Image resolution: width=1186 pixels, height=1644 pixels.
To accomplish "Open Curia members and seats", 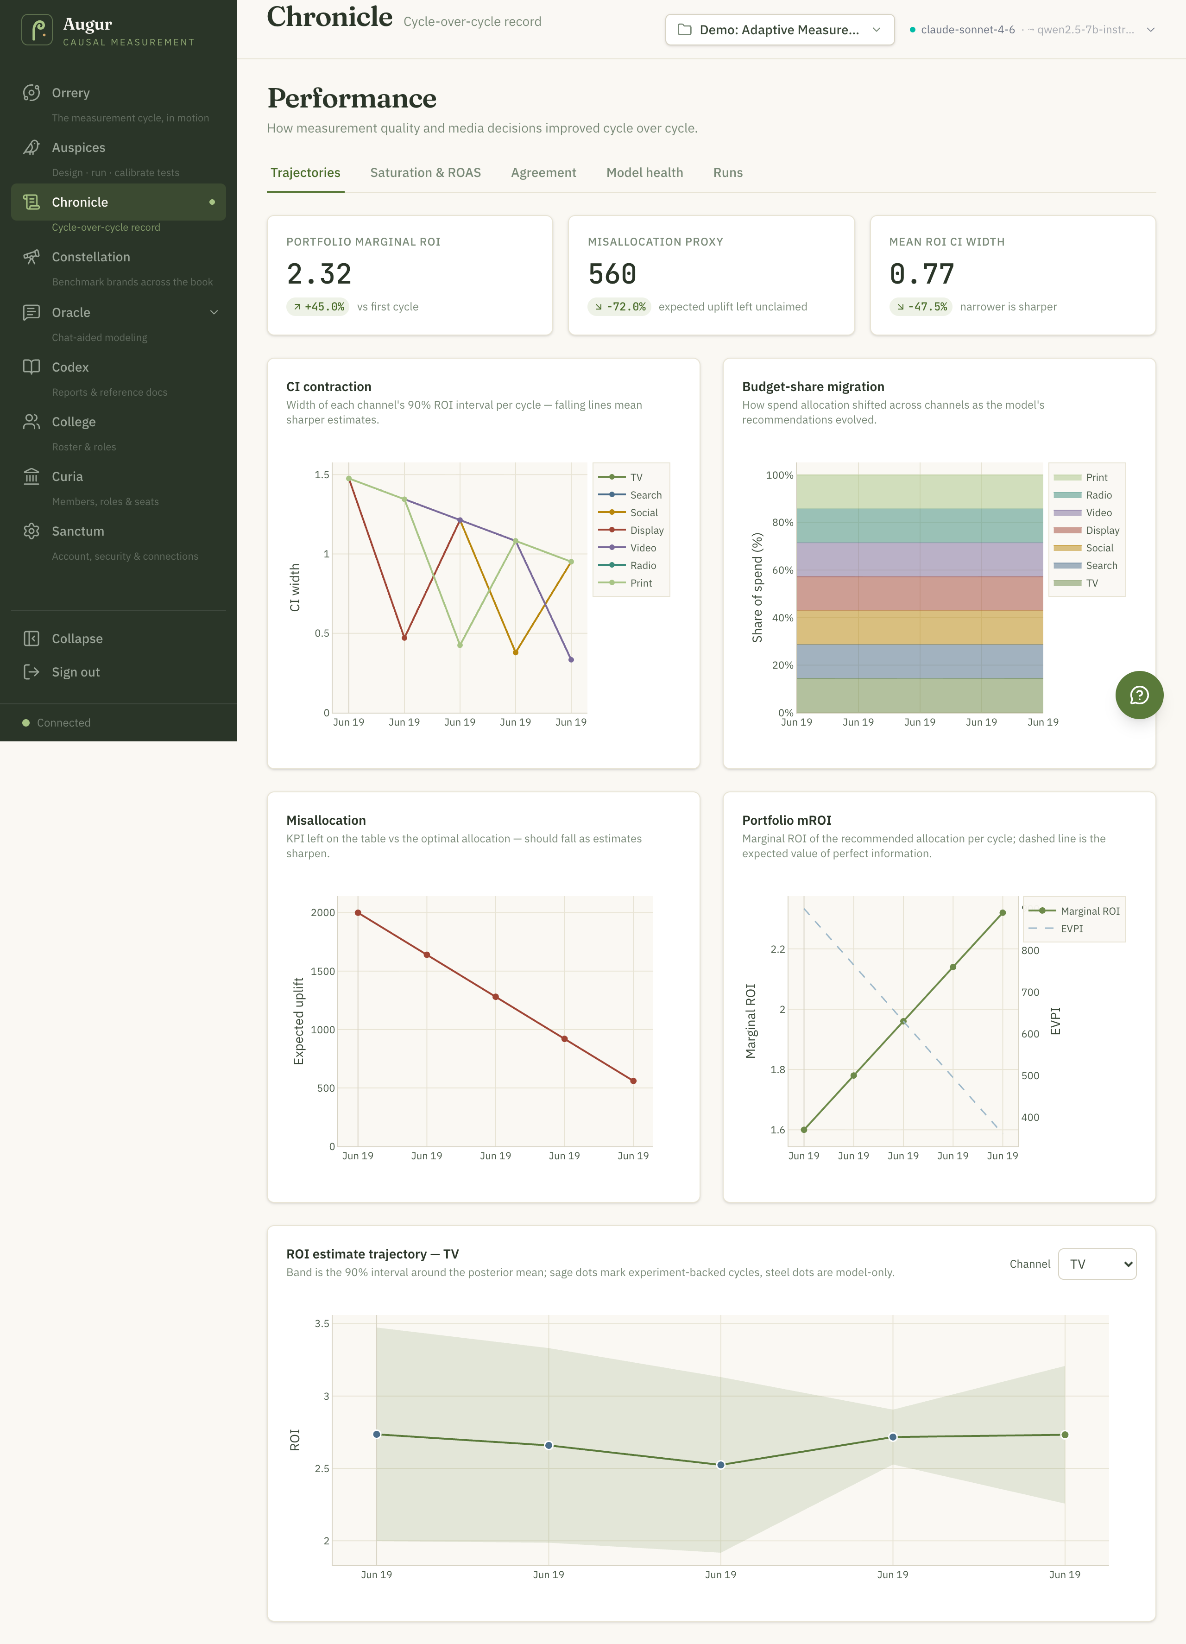I will tap(118, 476).
